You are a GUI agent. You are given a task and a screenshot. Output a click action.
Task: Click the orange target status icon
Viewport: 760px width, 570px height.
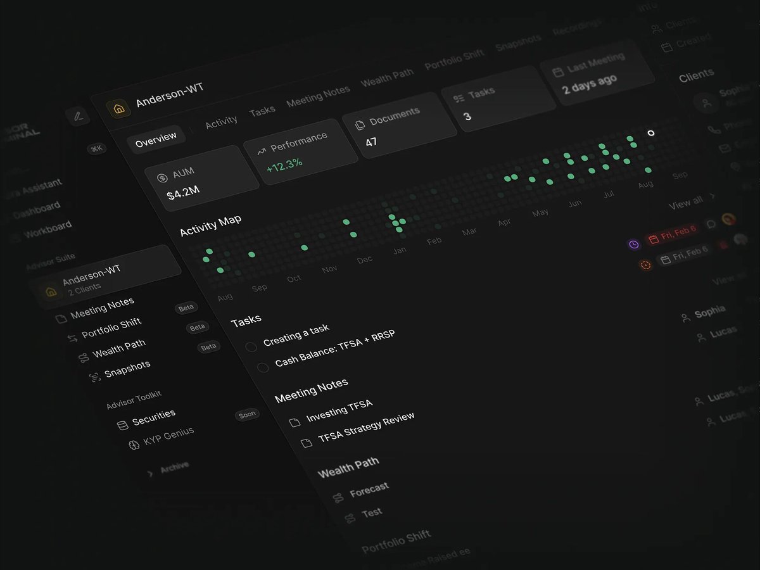(645, 265)
